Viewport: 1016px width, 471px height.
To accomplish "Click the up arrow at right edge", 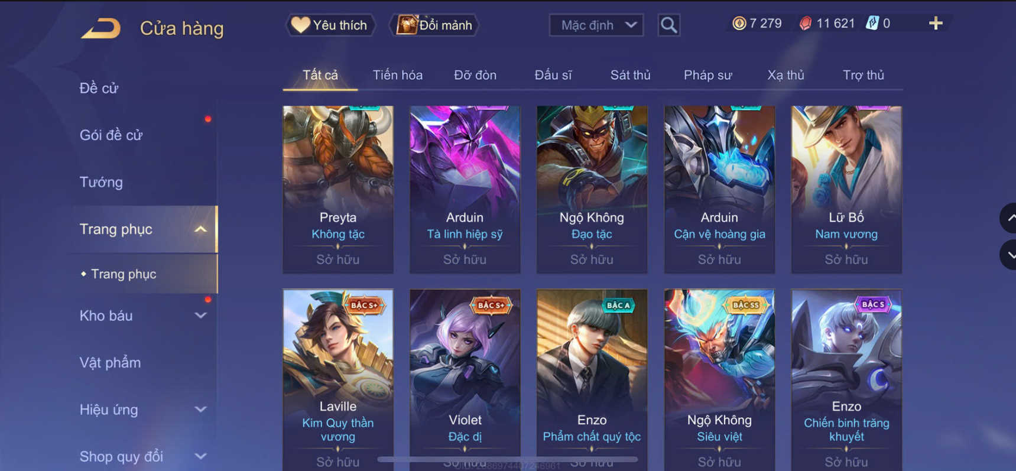I will pyautogui.click(x=1009, y=218).
